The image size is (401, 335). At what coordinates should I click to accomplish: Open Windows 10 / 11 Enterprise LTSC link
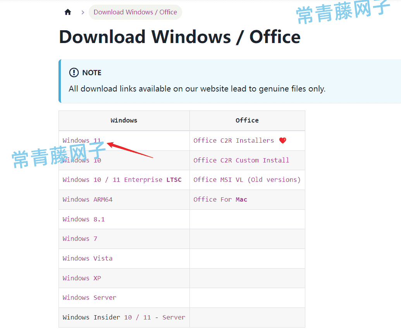tap(122, 180)
